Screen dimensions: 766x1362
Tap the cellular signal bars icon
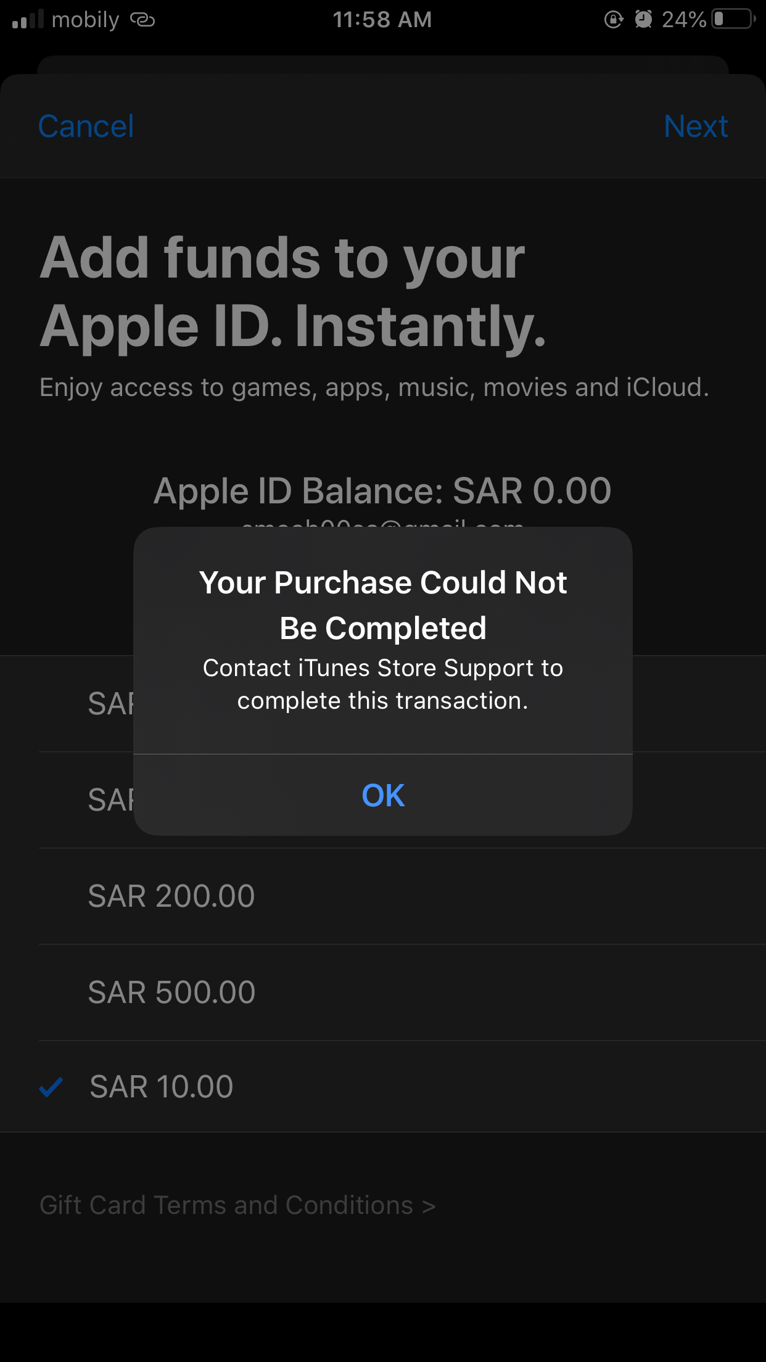(28, 20)
